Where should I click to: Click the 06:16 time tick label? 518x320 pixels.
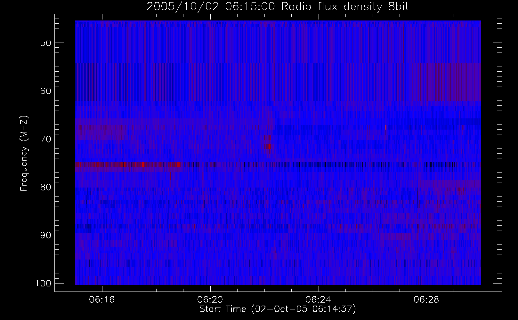(102, 300)
